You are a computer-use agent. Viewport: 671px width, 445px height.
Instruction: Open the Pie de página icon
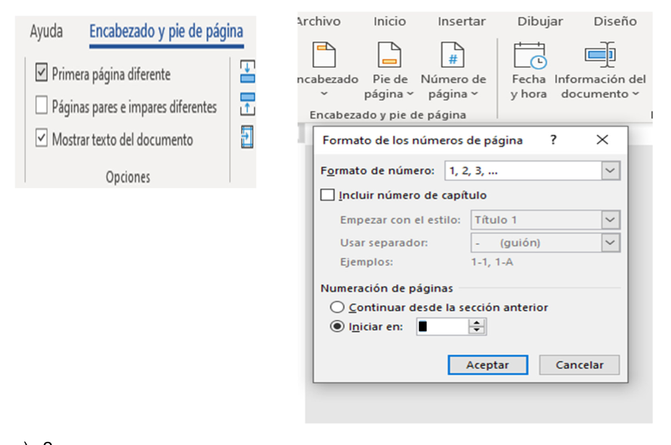pyautogui.click(x=390, y=55)
